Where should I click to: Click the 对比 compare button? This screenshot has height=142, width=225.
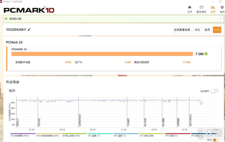coord(197,30)
